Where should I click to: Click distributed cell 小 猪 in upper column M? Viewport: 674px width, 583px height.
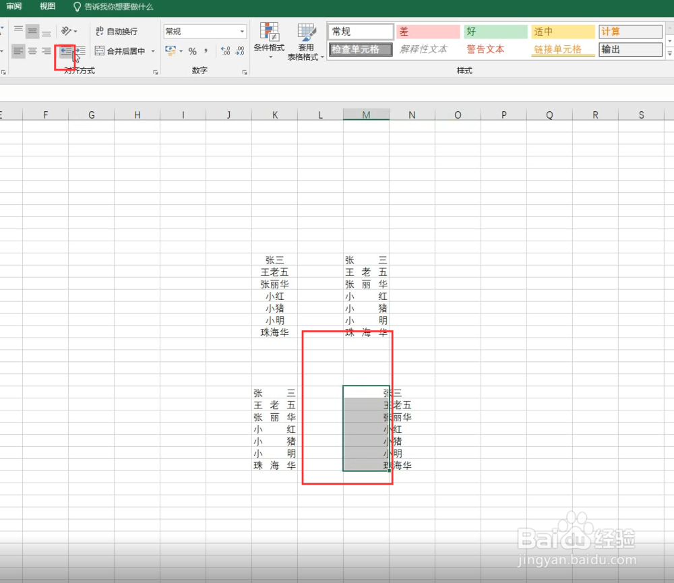pyautogui.click(x=366, y=308)
